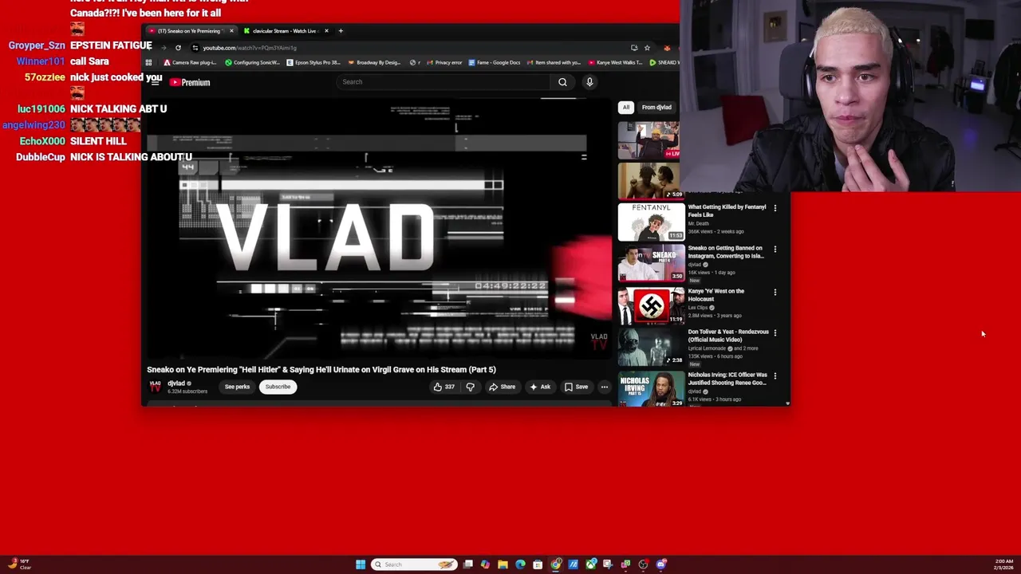Screen dimensions: 1021x574
Task: Close the clavicular Stream tab
Action: (325, 31)
